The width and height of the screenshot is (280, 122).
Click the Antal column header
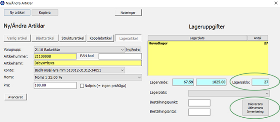pyautogui.click(x=258, y=38)
